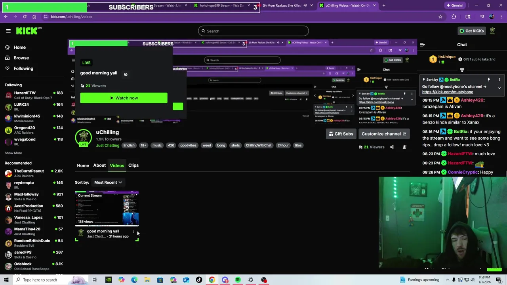507x285 pixels.
Task: Click the address bar URL
Action: pos(71,17)
